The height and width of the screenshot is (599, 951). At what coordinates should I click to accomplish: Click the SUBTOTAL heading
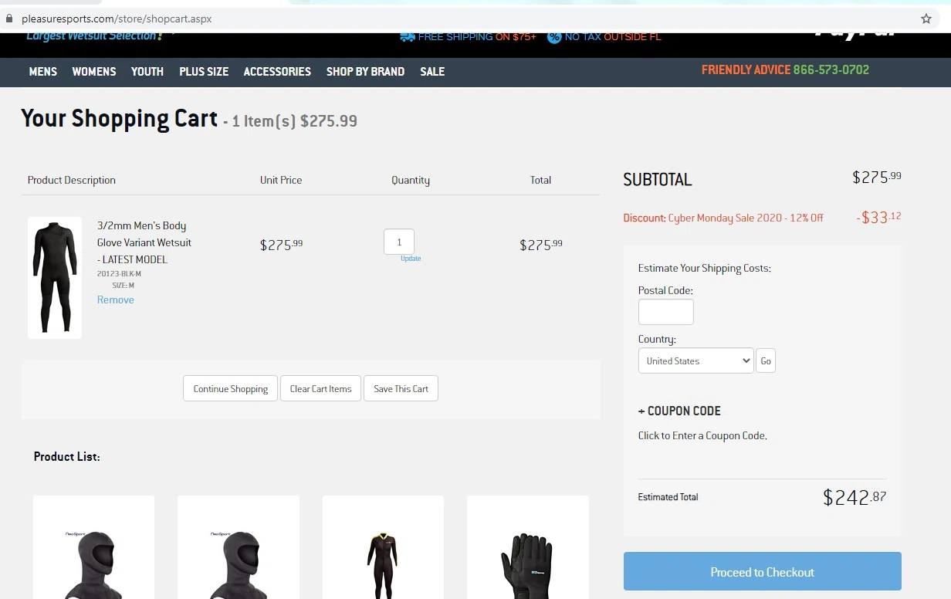tap(658, 179)
